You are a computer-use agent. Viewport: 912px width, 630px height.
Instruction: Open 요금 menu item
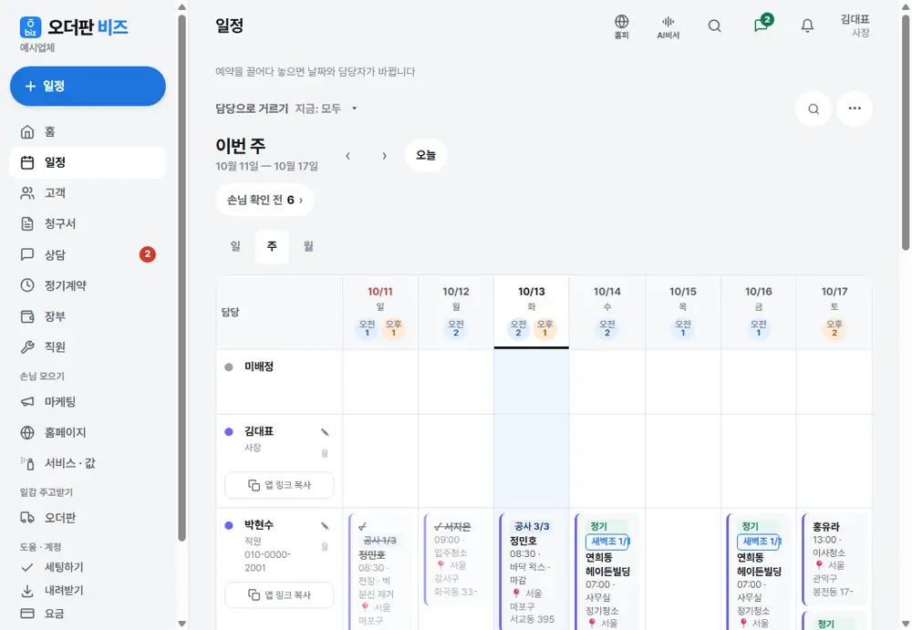88,614
